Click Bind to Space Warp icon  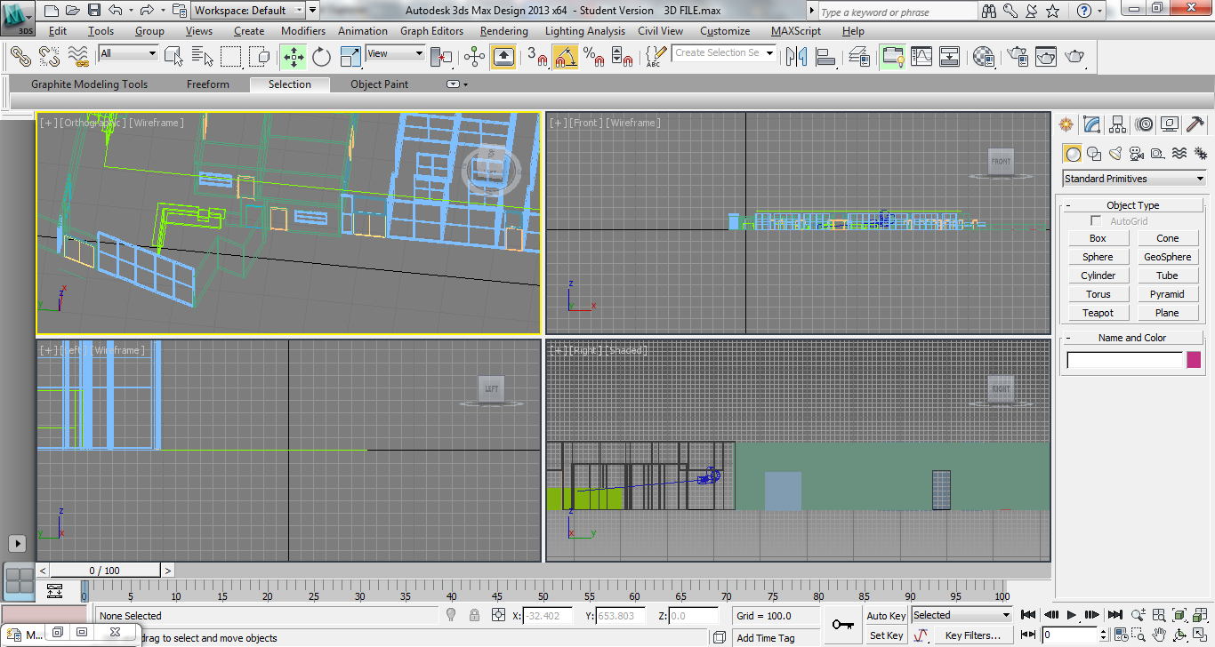coord(78,57)
